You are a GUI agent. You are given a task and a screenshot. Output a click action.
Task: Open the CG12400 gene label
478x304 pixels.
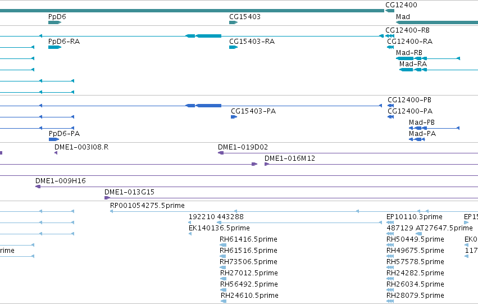coord(401,4)
